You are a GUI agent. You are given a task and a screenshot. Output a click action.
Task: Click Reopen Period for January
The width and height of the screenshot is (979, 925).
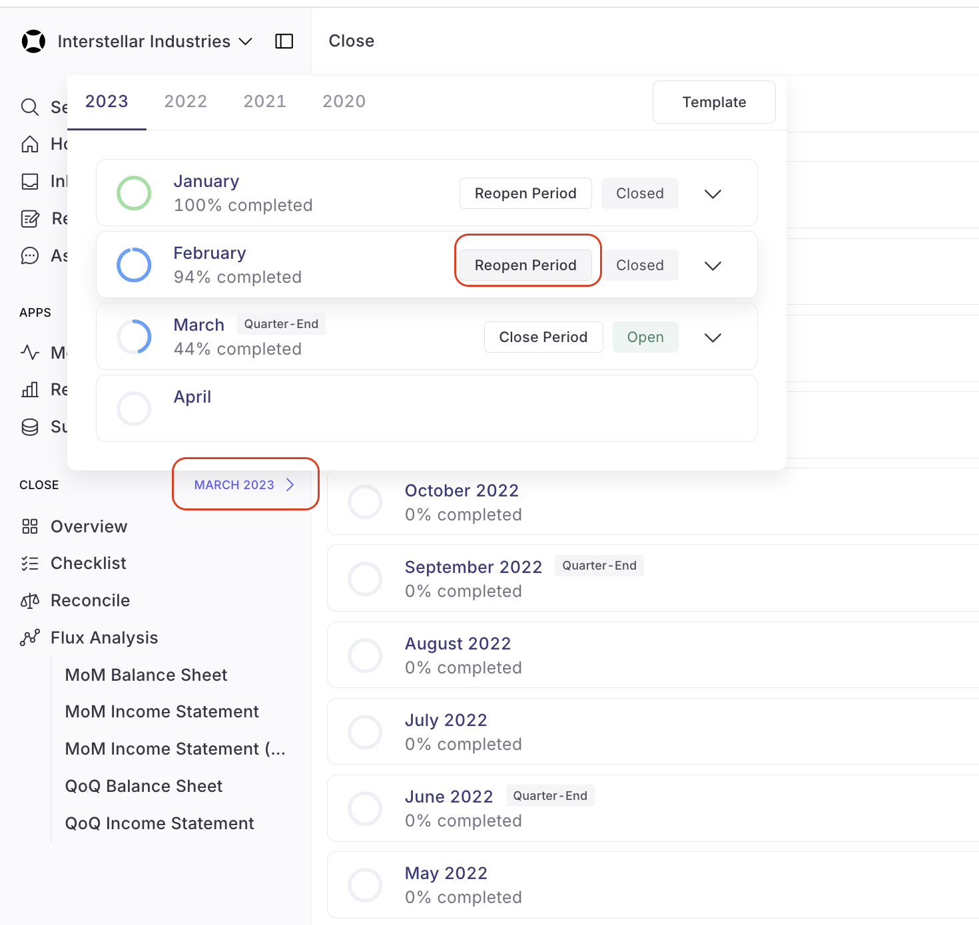(525, 193)
